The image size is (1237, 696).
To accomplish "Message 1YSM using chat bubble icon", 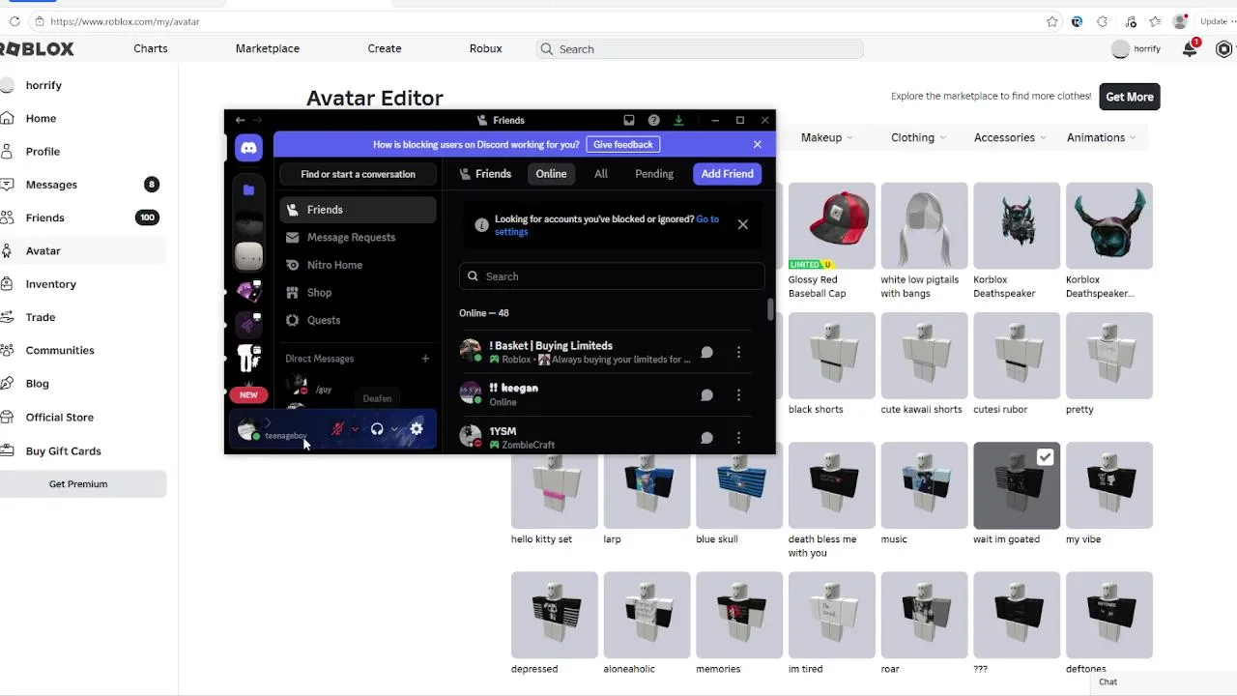I will [706, 438].
